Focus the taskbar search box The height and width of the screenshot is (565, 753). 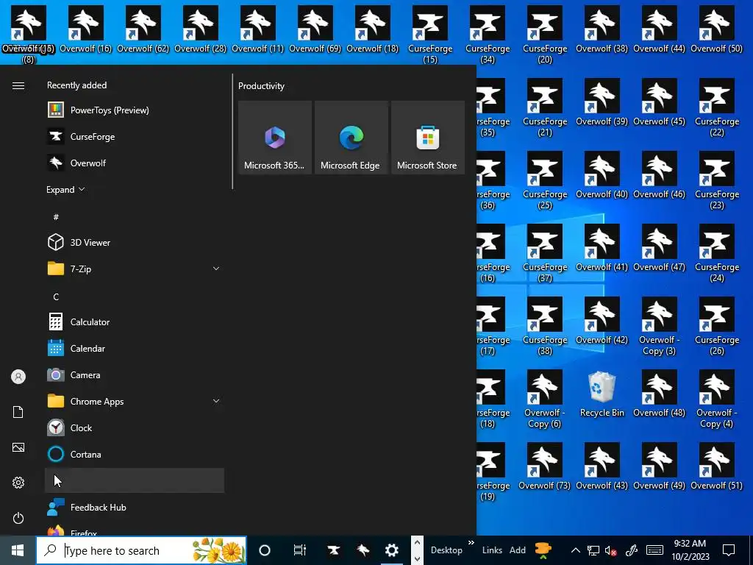point(142,550)
